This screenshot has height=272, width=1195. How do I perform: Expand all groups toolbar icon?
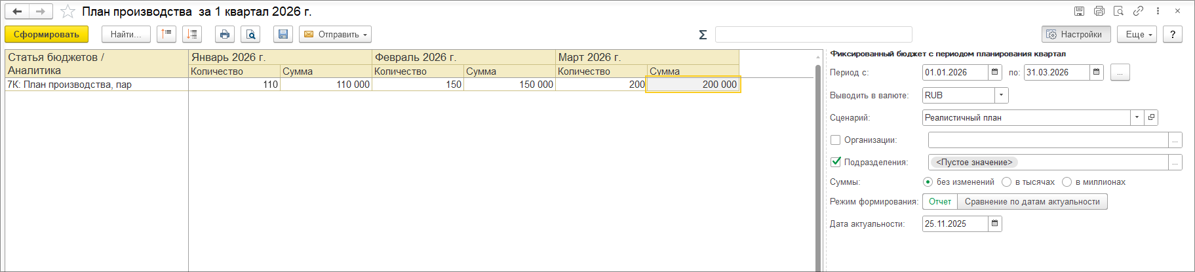coord(192,34)
